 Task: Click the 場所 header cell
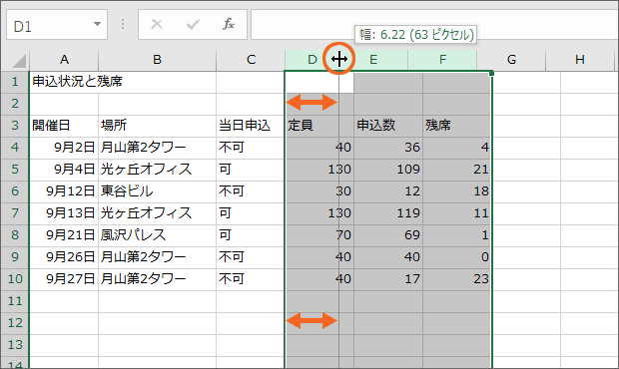[x=157, y=126]
